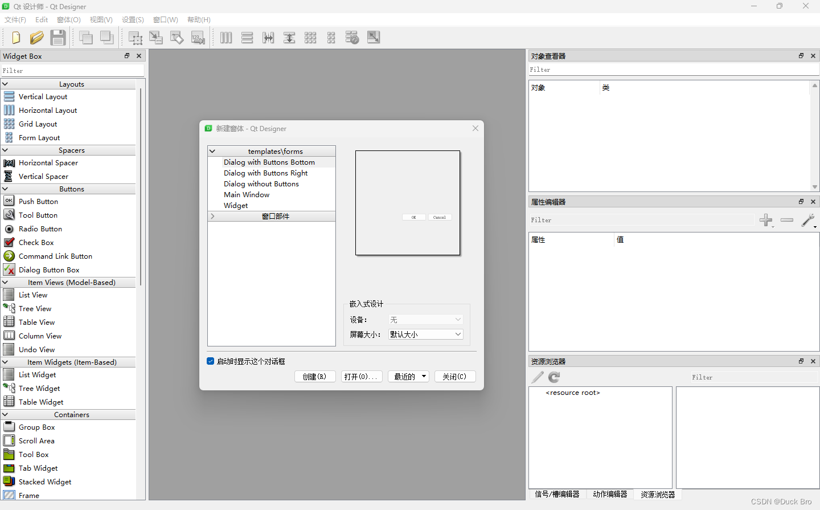Open the 视图(V) menu

101,20
